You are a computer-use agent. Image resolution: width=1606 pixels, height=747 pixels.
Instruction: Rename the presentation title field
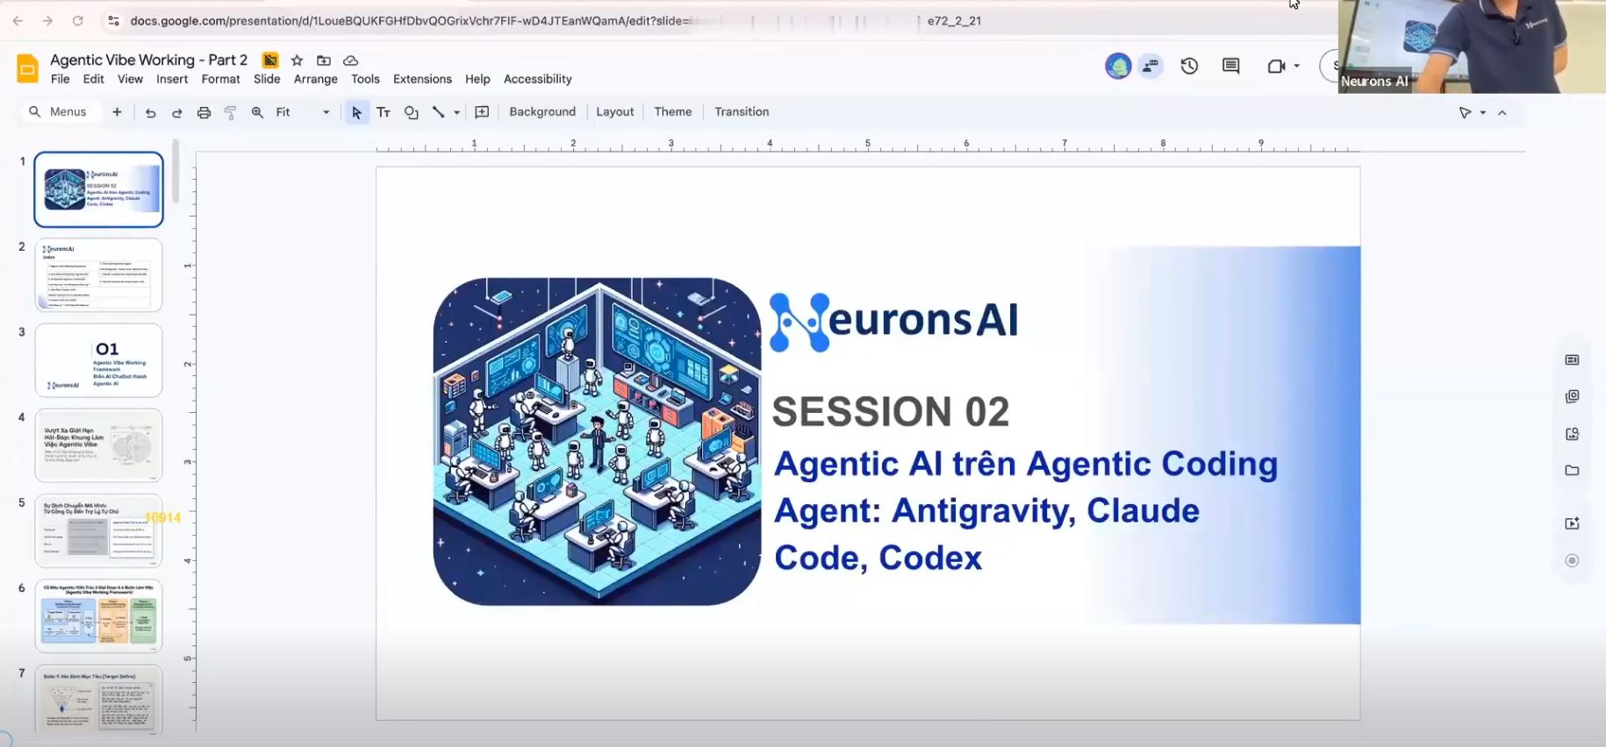coord(148,60)
